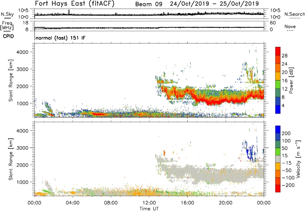The image size is (305, 211).
Task: Click the 'Beam 09' label
Action: click(x=149, y=4)
